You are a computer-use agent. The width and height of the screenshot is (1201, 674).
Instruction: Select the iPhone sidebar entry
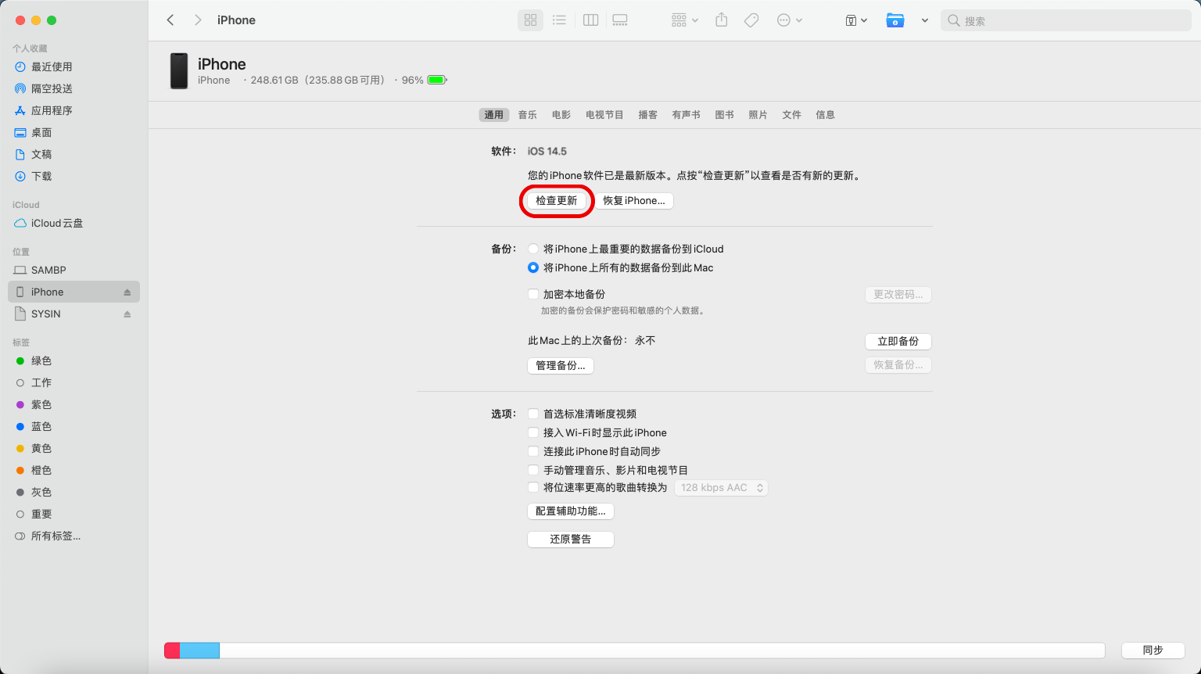73,292
